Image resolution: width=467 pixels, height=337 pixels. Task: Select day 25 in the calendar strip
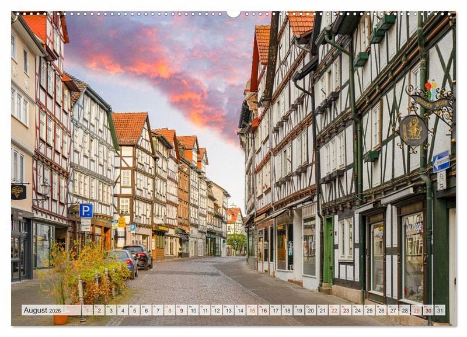[369, 310]
